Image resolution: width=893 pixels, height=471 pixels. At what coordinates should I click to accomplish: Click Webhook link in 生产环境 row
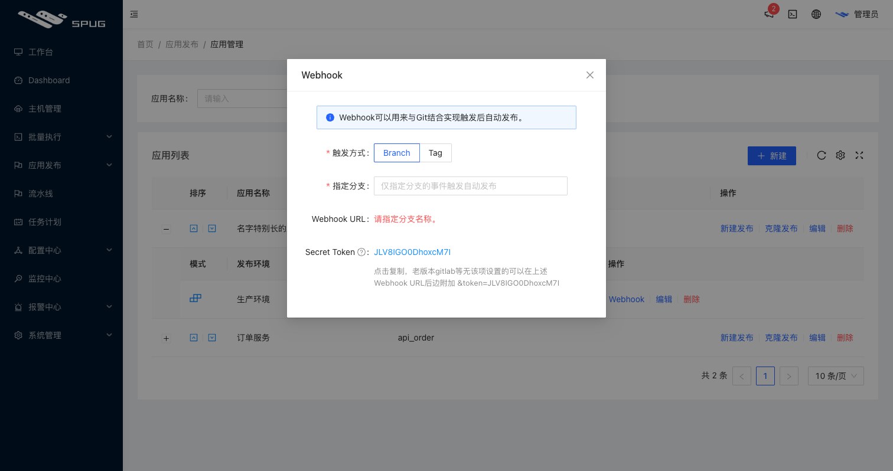tap(626, 299)
